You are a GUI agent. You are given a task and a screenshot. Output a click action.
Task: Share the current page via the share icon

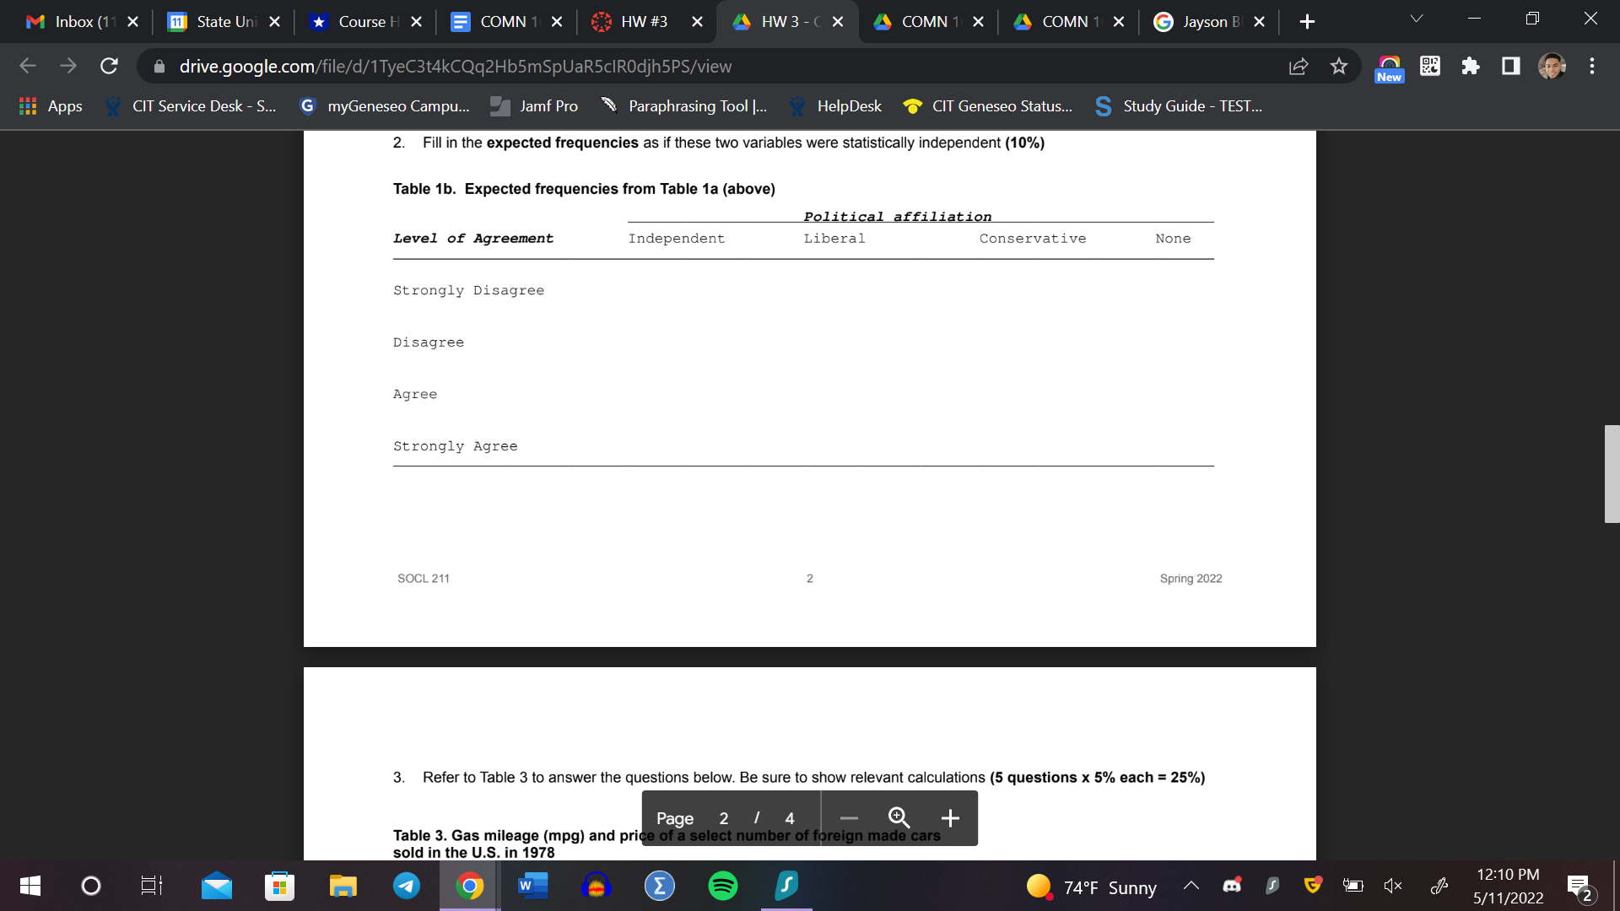[1299, 67]
